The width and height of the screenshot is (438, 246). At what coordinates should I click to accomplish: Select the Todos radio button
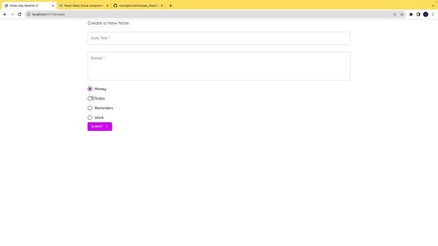90,98
